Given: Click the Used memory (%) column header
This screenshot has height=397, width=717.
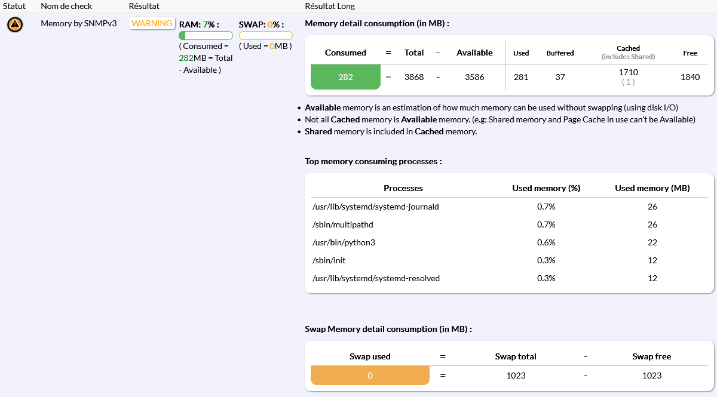Looking at the screenshot, I should tap(546, 188).
